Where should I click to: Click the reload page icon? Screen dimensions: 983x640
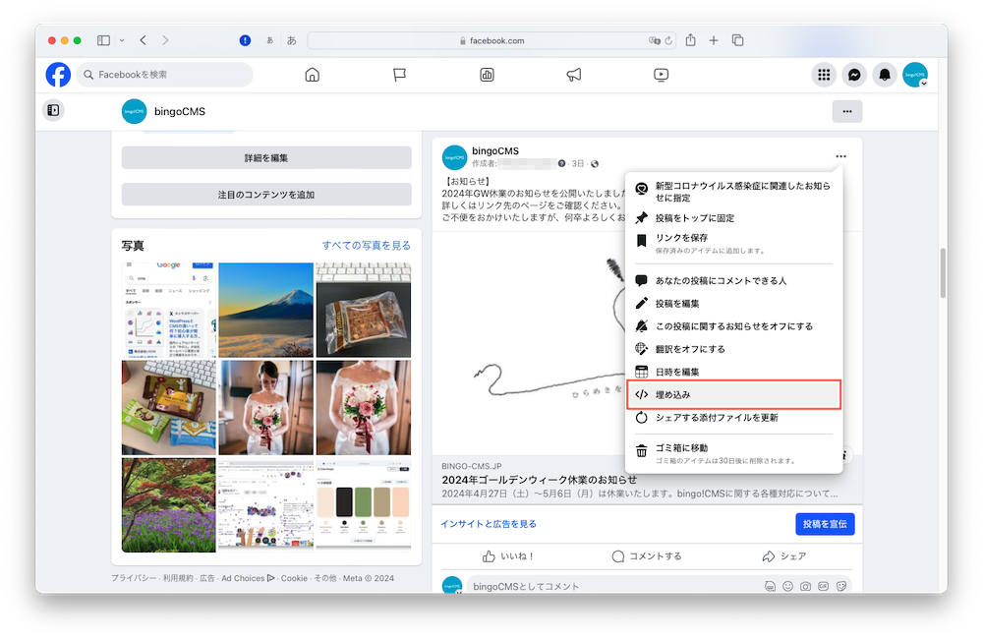click(668, 40)
